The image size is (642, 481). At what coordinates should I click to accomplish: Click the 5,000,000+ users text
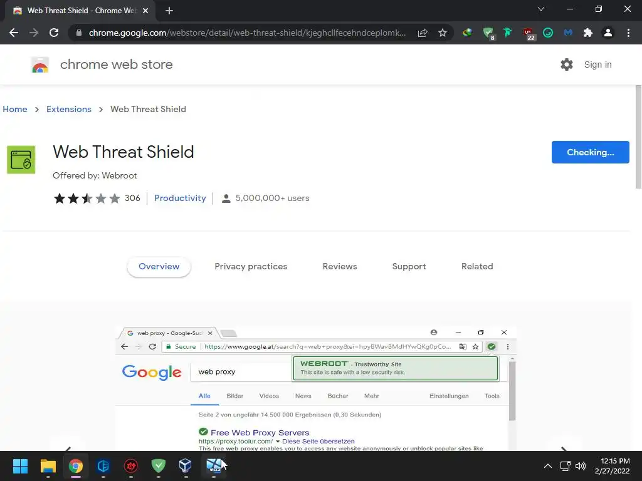[272, 199]
